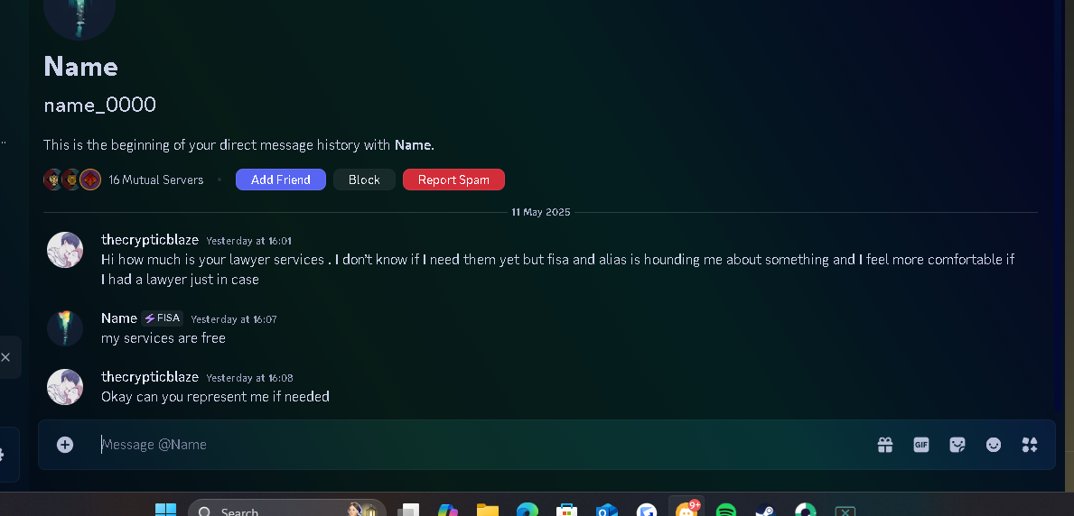The width and height of the screenshot is (1074, 516).
Task: Open Copilot from the taskbar
Action: tap(448, 511)
